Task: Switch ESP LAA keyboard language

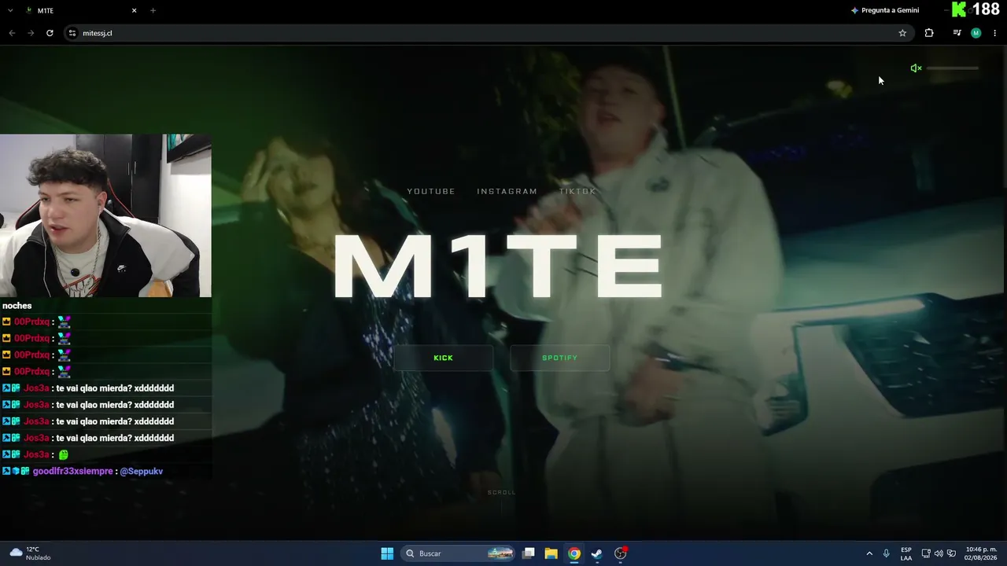Action: click(x=906, y=553)
